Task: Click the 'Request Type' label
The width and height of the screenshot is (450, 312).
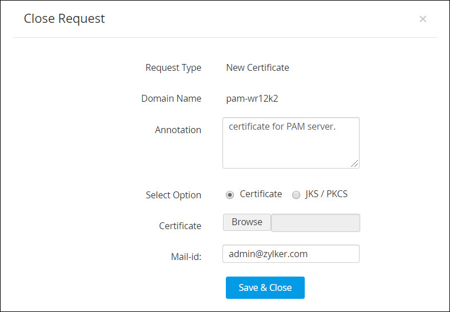Action: tap(173, 67)
